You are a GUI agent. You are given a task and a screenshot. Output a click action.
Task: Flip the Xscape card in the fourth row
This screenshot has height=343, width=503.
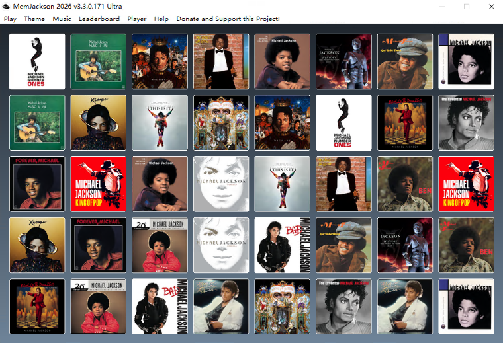point(37,245)
